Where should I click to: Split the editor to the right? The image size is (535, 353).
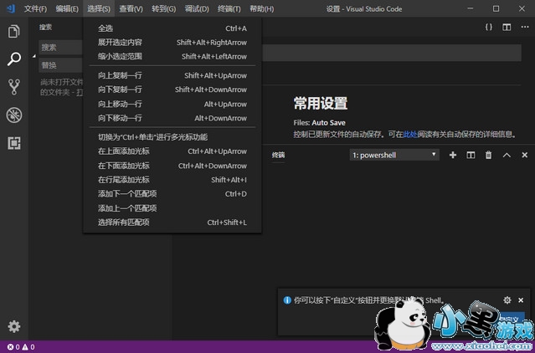507,27
